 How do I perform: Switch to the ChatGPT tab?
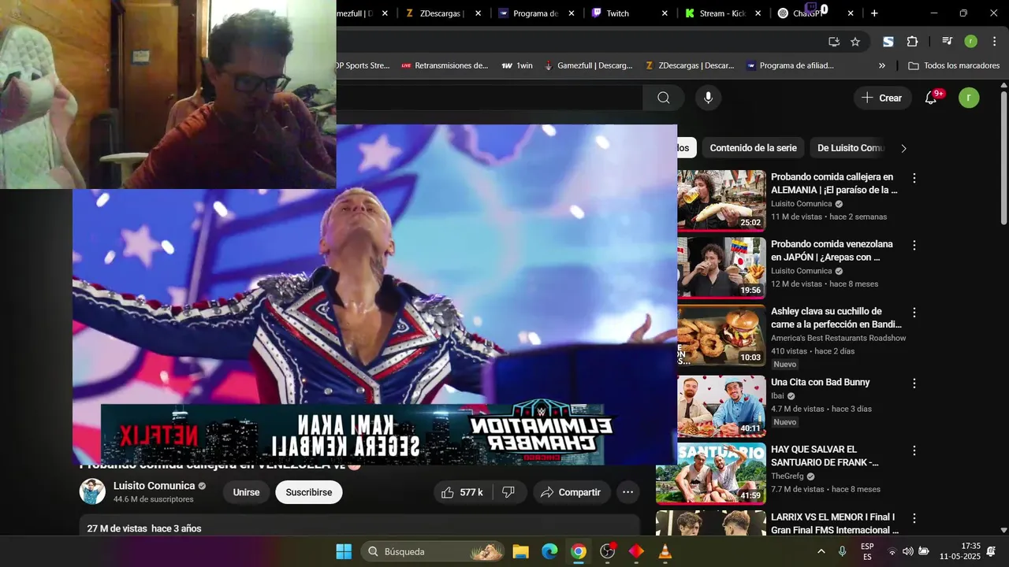(x=814, y=13)
